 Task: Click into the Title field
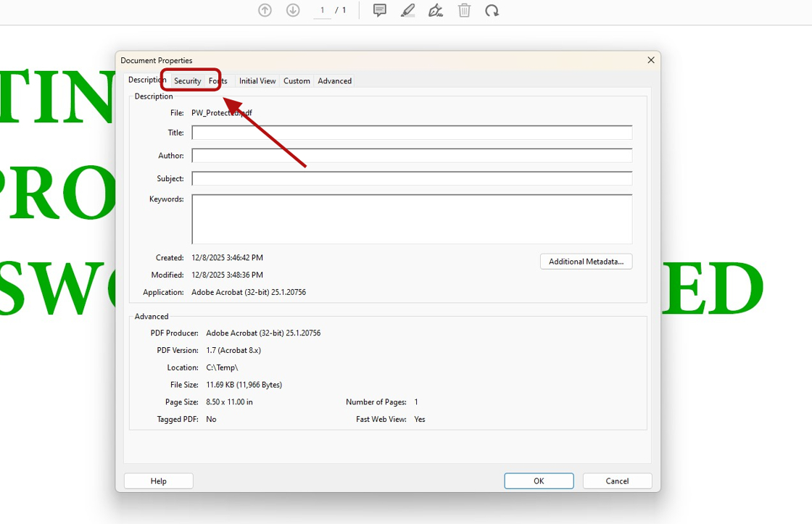[x=412, y=133]
